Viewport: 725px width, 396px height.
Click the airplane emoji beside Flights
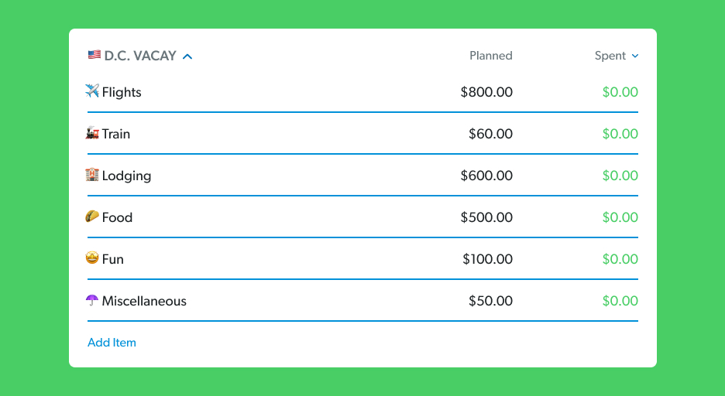point(92,91)
